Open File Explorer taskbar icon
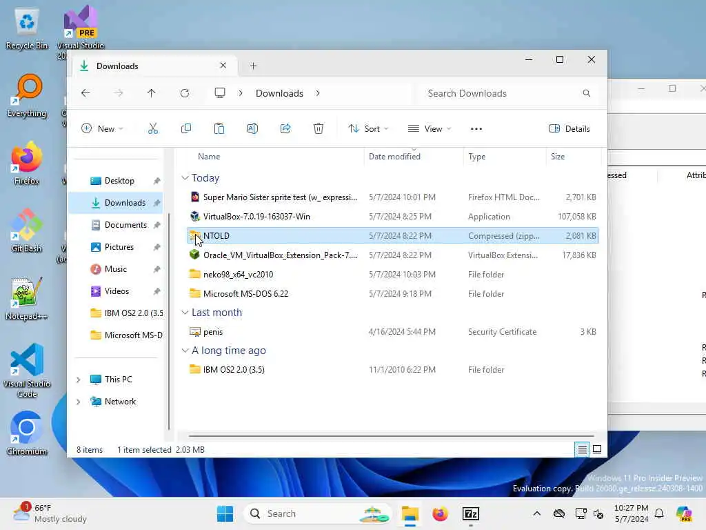 [410, 513]
